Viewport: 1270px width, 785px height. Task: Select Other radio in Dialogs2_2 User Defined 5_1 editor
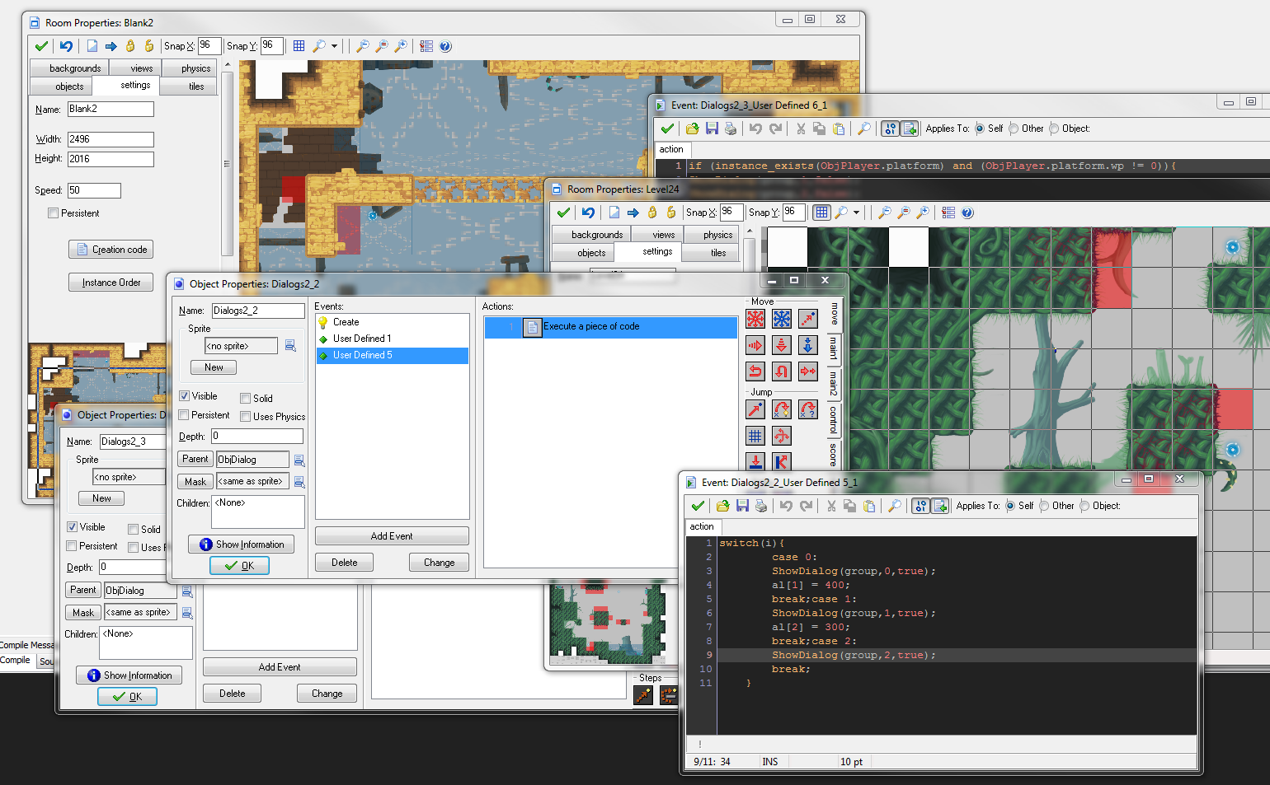(1045, 506)
